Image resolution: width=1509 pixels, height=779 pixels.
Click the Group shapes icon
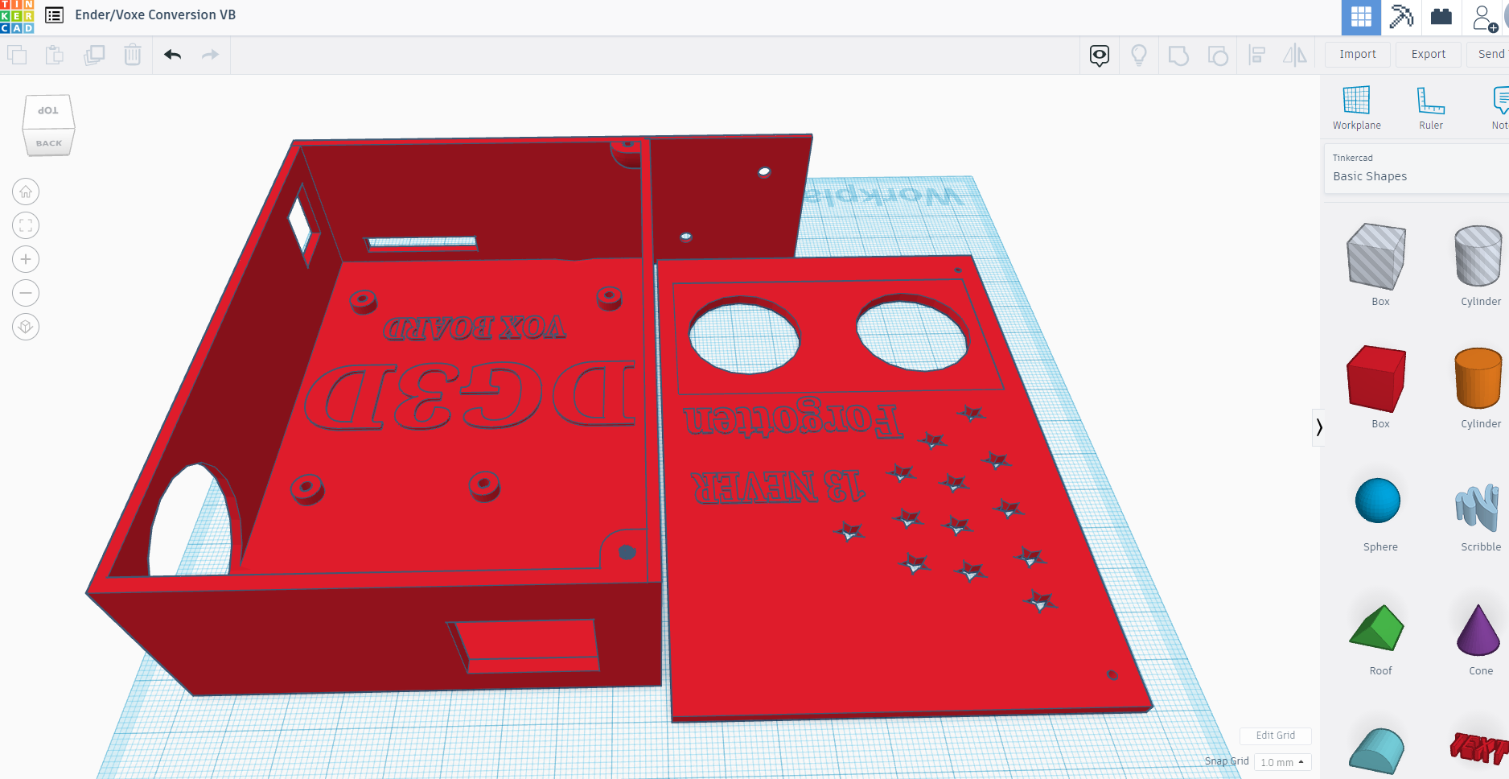pos(1178,56)
